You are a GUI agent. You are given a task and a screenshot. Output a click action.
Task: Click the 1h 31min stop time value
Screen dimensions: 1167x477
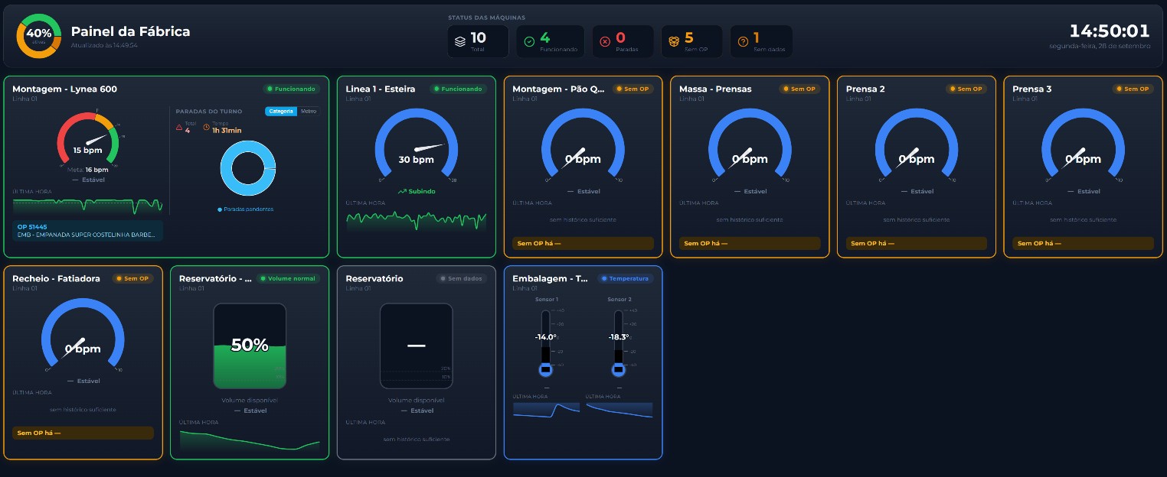tap(227, 131)
